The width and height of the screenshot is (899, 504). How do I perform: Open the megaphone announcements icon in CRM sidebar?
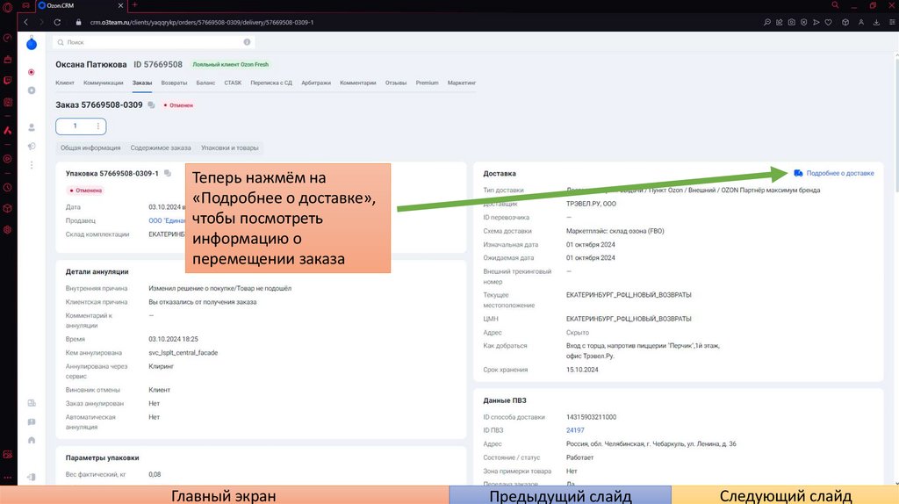coord(32,147)
